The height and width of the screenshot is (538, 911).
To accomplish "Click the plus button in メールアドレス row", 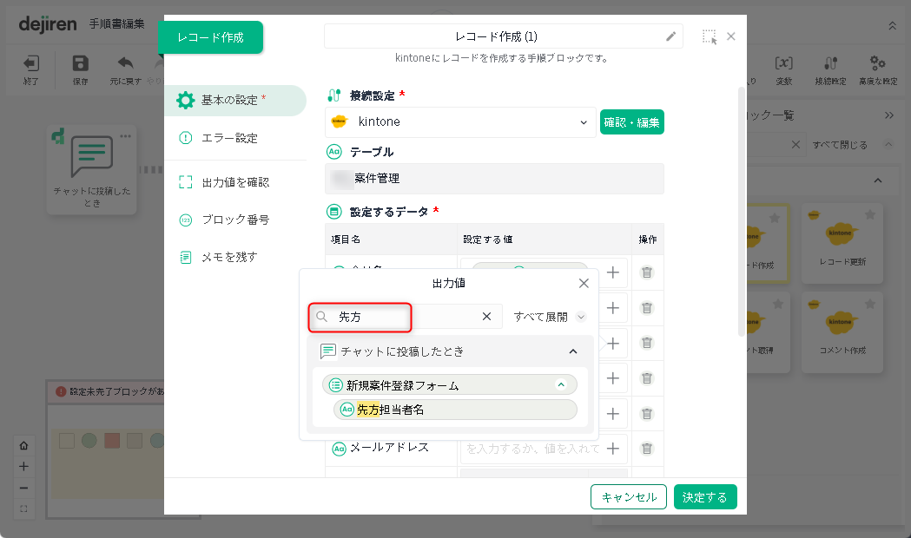I will point(613,449).
